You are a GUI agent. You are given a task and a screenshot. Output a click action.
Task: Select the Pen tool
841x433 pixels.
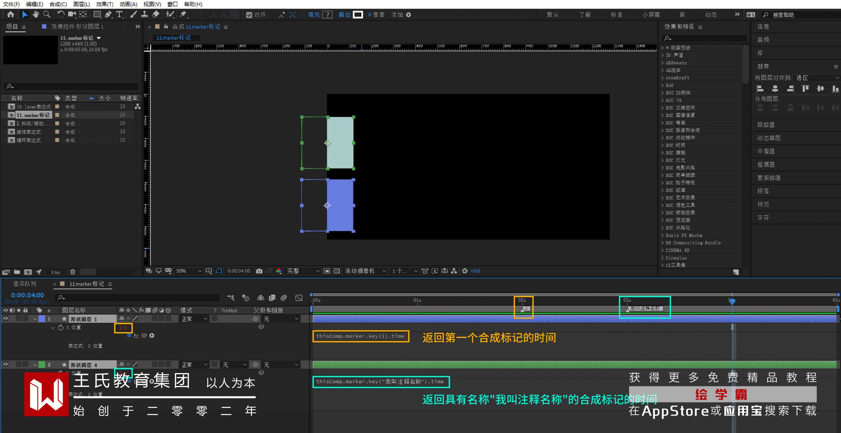(x=108, y=14)
